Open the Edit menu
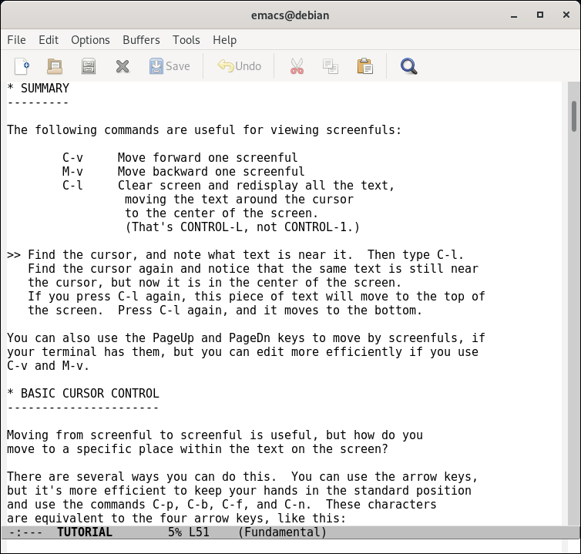Viewport: 581px width, 554px height. click(x=49, y=40)
